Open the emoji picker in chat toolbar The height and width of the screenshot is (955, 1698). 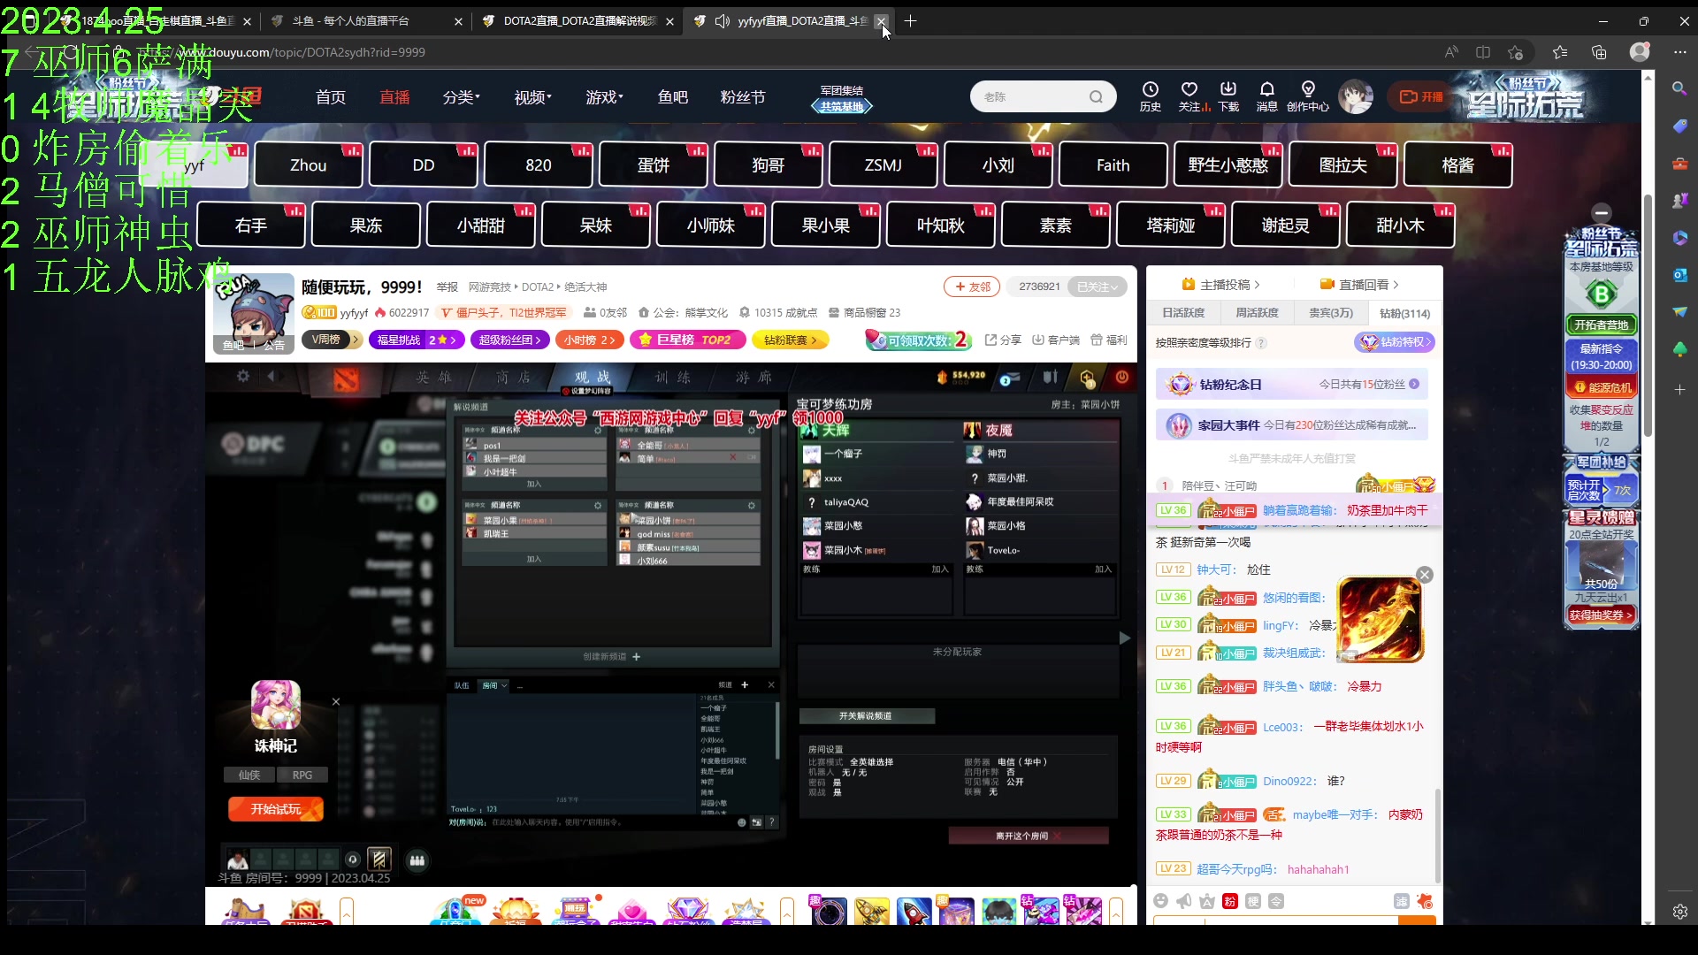click(x=1160, y=900)
